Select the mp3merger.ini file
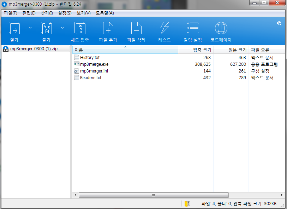 [x=94, y=71]
